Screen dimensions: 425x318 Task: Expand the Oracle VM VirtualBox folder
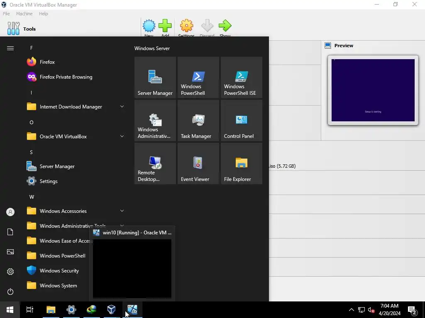click(76, 137)
